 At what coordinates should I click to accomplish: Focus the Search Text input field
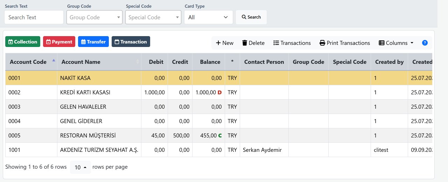(x=34, y=17)
